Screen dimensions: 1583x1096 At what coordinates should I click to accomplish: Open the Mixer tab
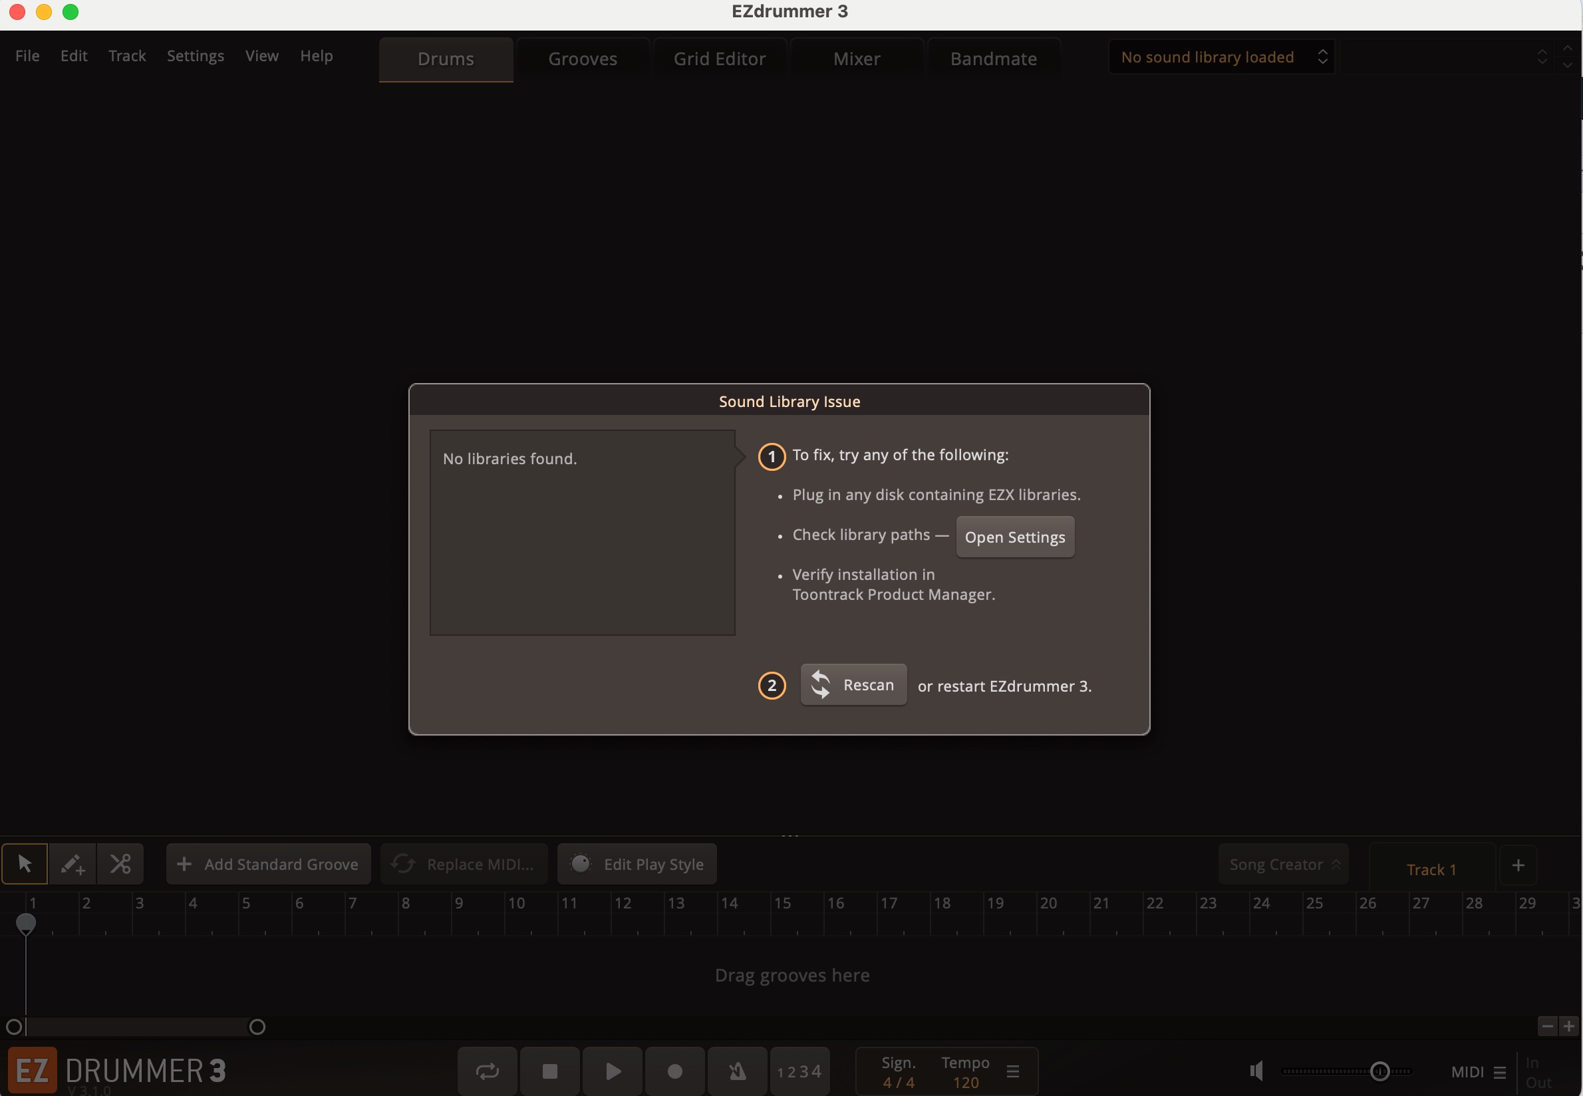pos(857,59)
